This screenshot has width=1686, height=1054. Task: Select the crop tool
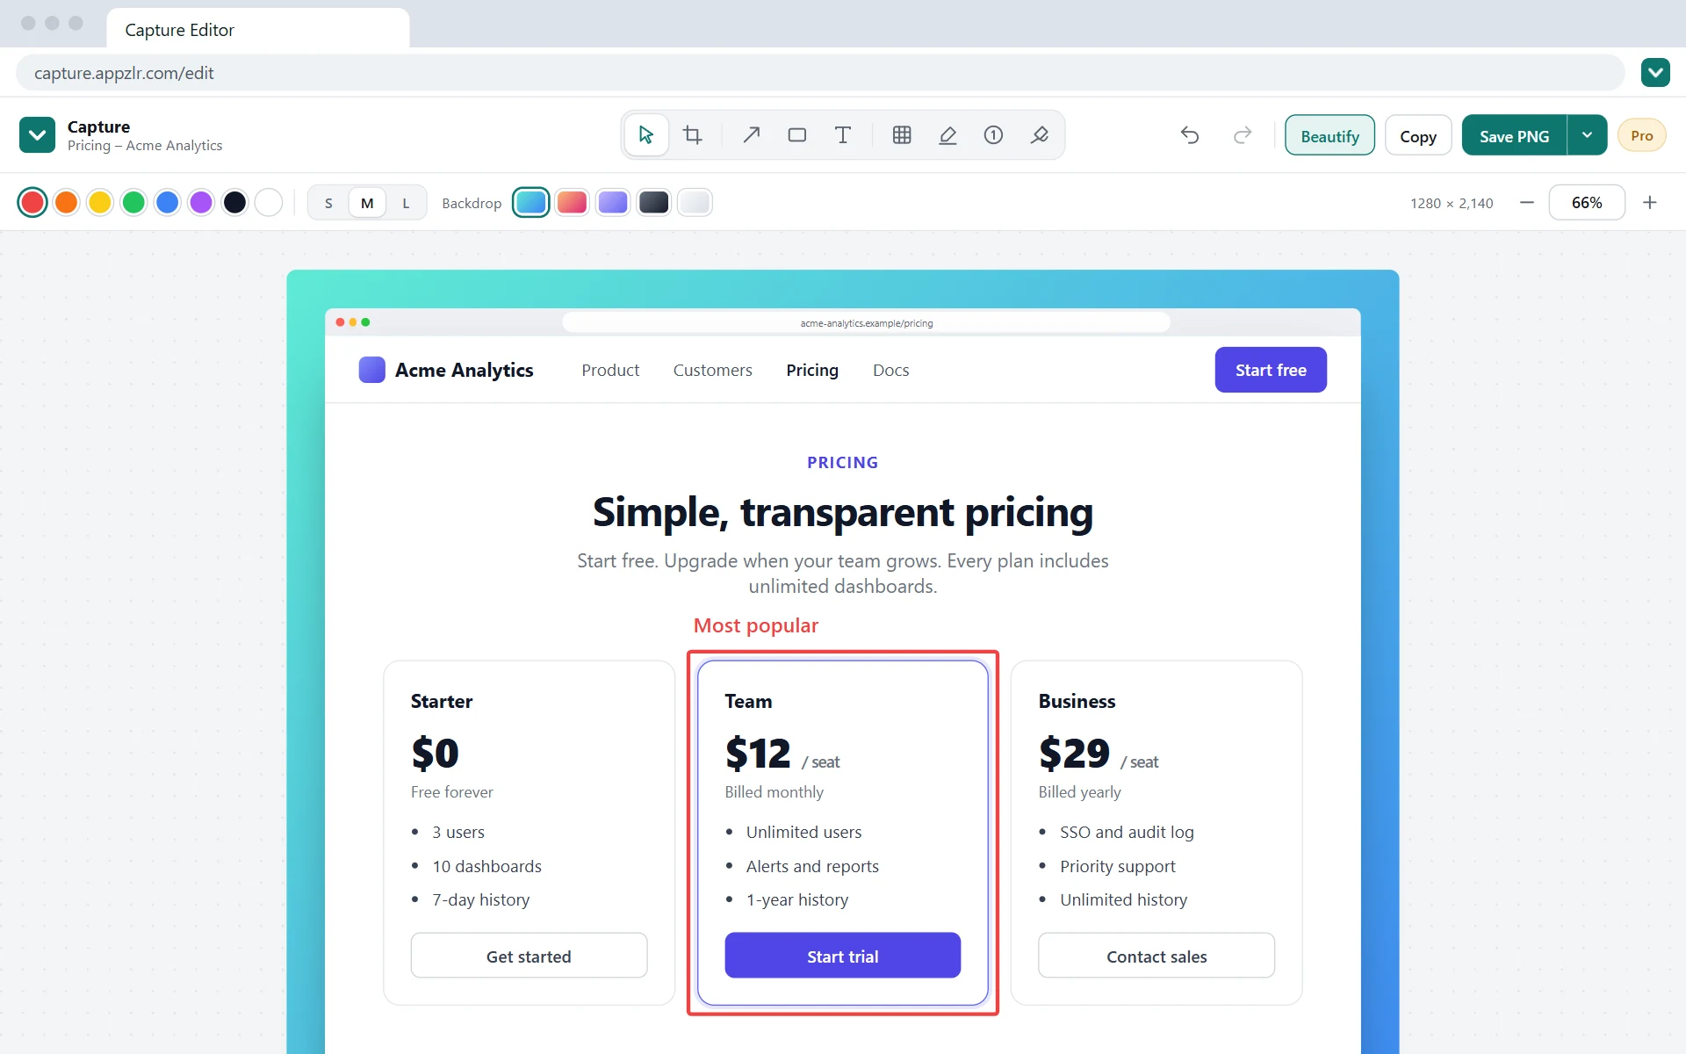tap(693, 135)
